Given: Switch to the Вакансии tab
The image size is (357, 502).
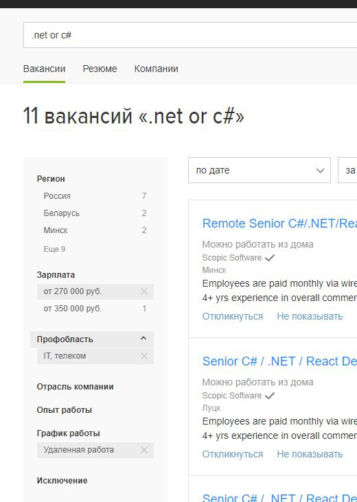Looking at the screenshot, I should pyautogui.click(x=44, y=69).
